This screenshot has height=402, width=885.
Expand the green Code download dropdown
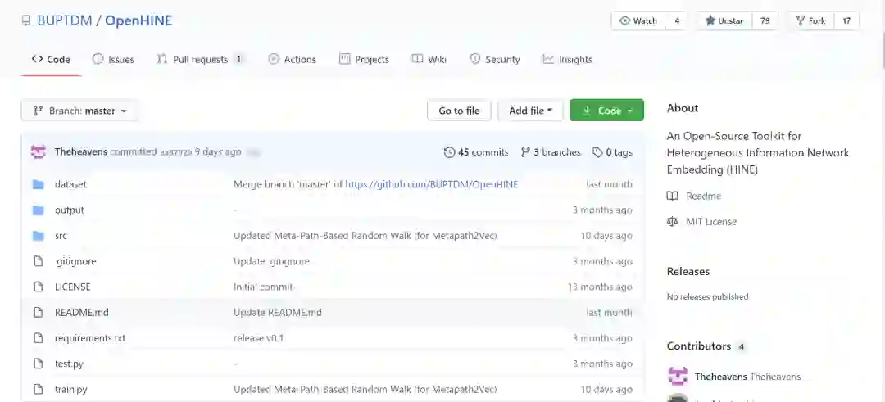point(606,111)
